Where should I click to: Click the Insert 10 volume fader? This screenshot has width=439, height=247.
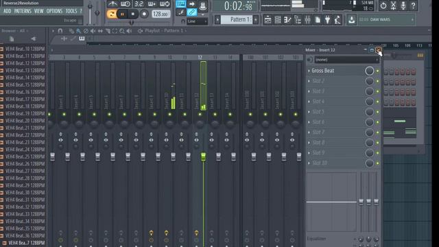coord(173,157)
